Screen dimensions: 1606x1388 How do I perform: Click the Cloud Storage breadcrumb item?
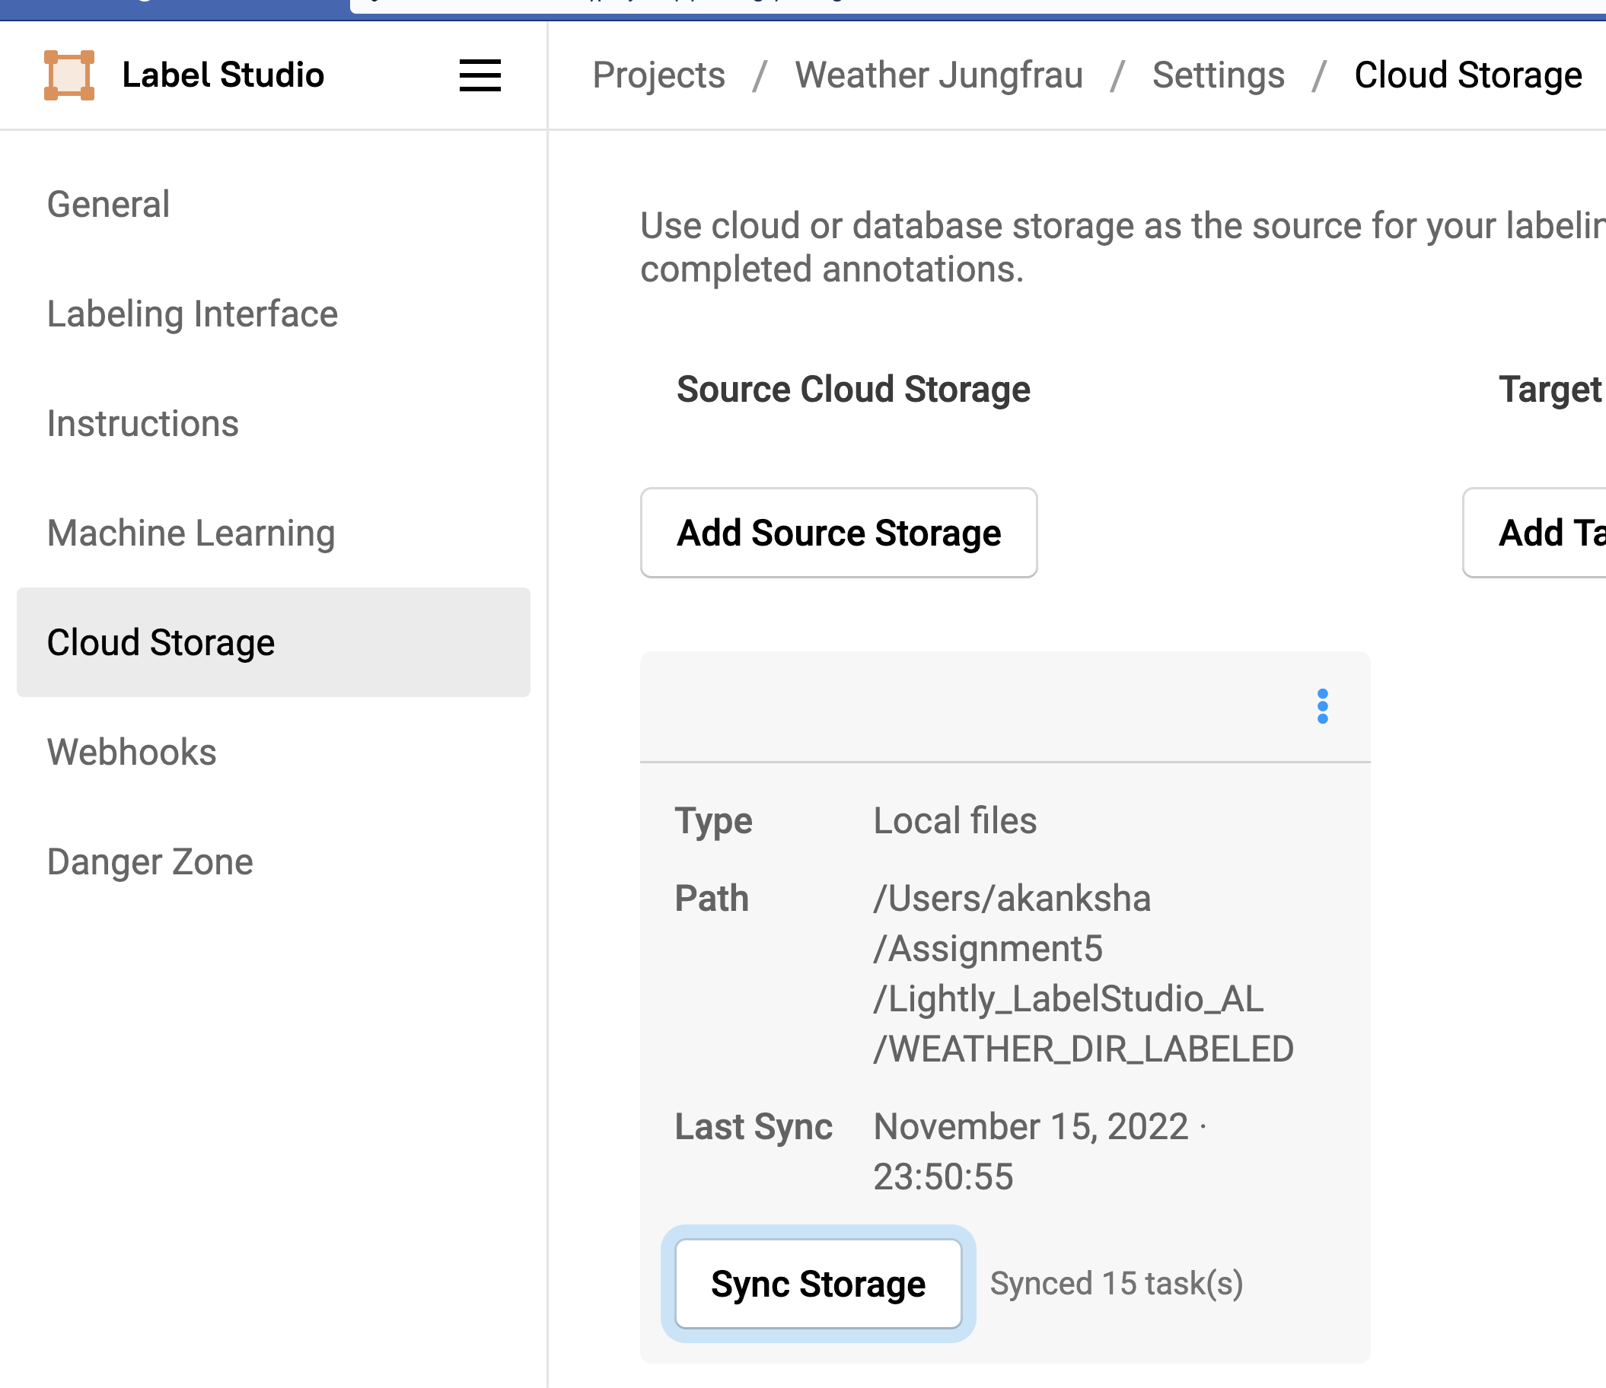pyautogui.click(x=1468, y=75)
